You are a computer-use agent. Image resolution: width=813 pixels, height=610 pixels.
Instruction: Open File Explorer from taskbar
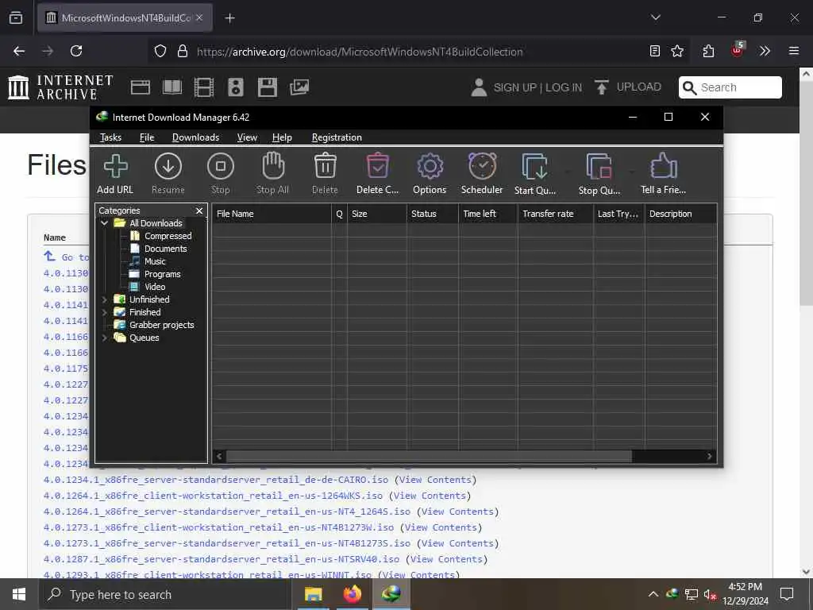coord(313,594)
